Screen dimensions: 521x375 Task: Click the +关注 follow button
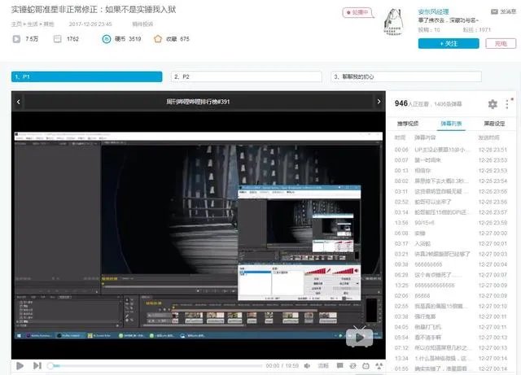click(449, 43)
